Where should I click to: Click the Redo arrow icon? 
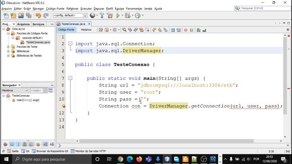tap(46, 15)
